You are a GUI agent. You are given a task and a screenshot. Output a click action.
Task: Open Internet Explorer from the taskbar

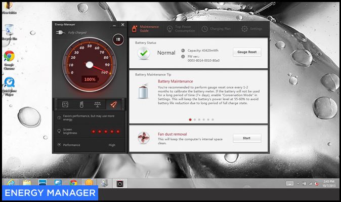pos(11,183)
